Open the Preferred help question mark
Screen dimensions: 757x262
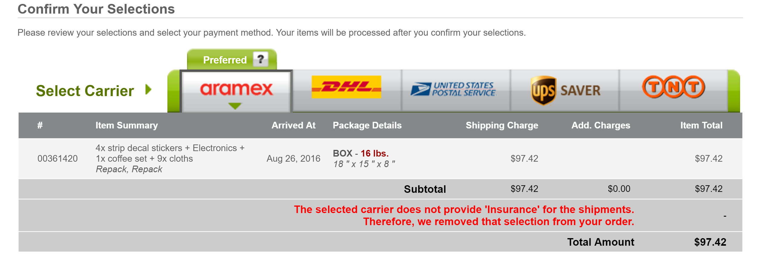(260, 59)
